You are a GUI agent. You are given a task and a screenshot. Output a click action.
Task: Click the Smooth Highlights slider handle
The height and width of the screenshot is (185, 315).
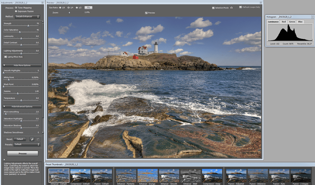[3, 73]
